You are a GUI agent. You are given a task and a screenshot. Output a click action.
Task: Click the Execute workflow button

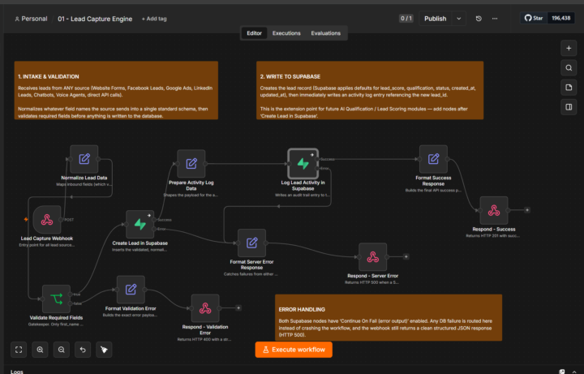[x=294, y=350]
